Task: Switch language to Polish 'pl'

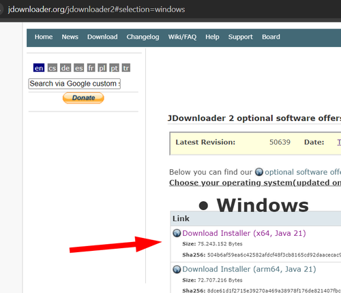Action: (102, 68)
